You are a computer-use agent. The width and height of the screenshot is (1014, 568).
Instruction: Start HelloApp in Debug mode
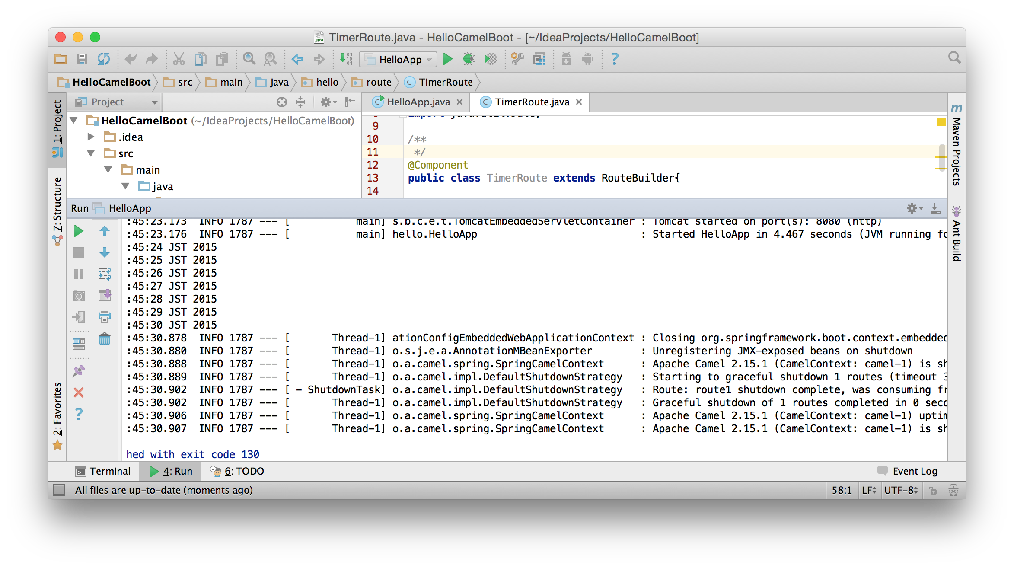[469, 59]
